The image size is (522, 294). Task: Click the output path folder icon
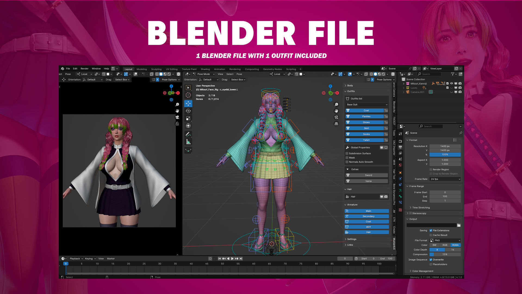coord(459,225)
